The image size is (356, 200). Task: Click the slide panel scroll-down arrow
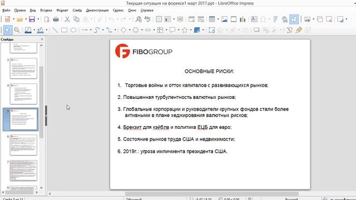41,188
